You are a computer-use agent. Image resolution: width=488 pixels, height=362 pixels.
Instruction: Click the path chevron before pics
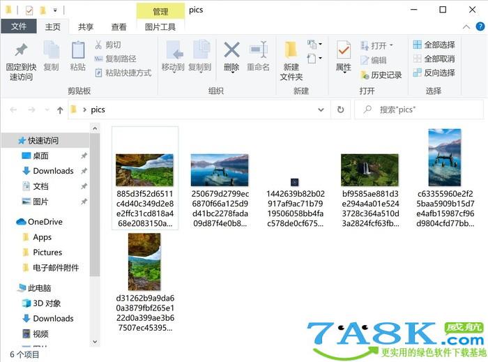[x=84, y=110]
